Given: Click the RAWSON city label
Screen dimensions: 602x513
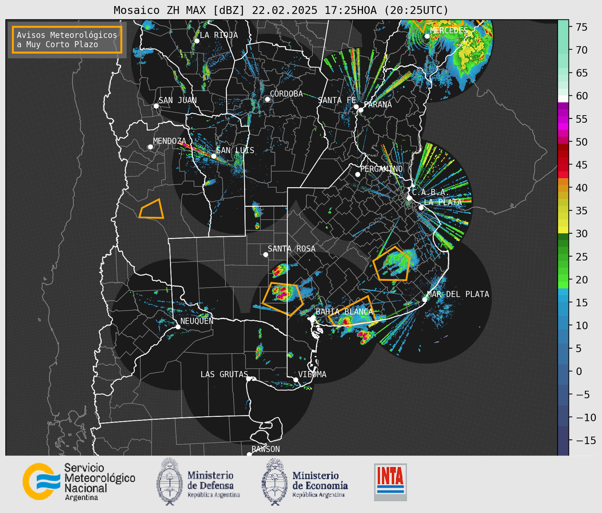Looking at the screenshot, I should [x=265, y=449].
